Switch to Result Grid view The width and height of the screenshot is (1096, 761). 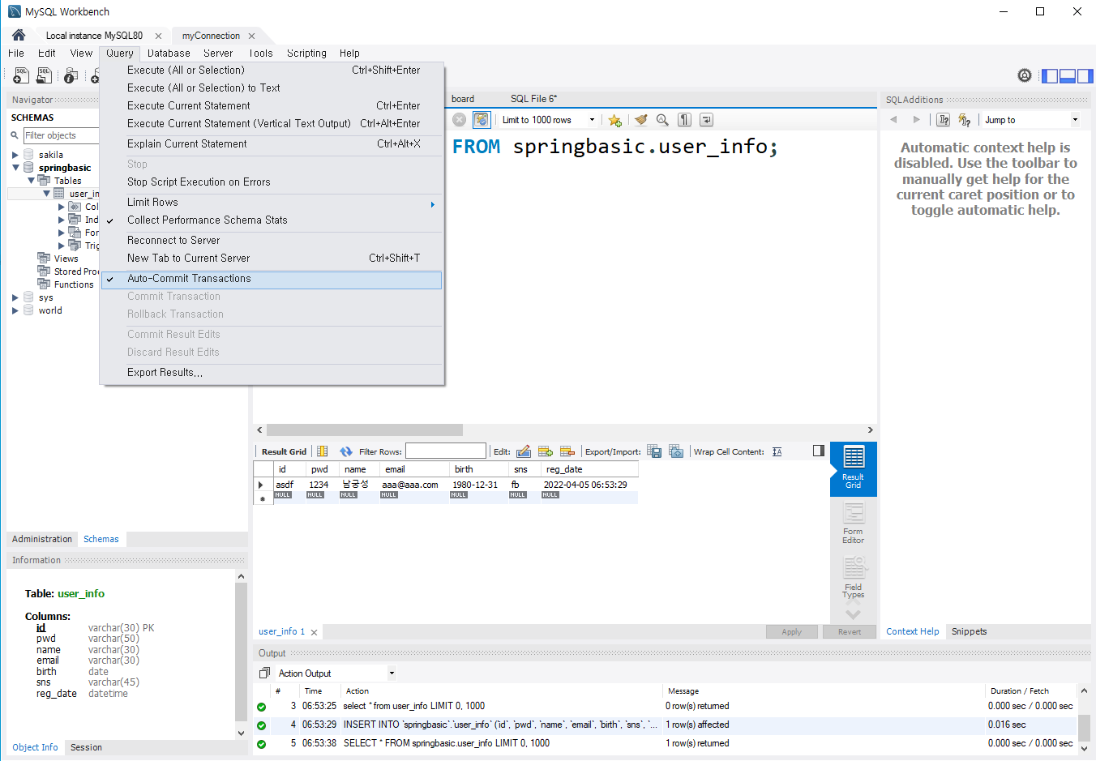854,468
